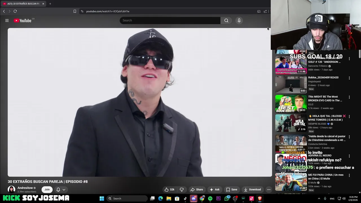This screenshot has height=203, width=361.
Task: Focus the YouTube search box
Action: (x=170, y=21)
